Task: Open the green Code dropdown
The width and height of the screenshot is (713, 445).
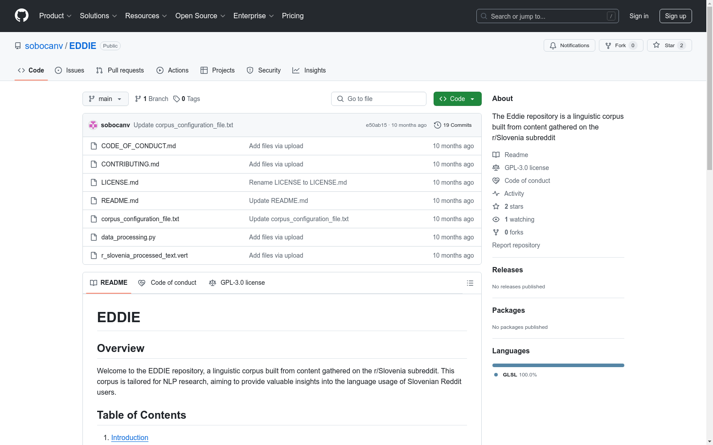Action: tap(458, 99)
